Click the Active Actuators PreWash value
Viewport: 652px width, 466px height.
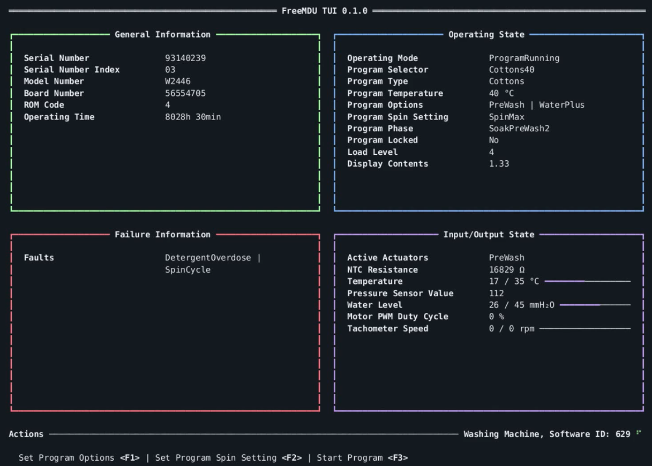point(507,258)
